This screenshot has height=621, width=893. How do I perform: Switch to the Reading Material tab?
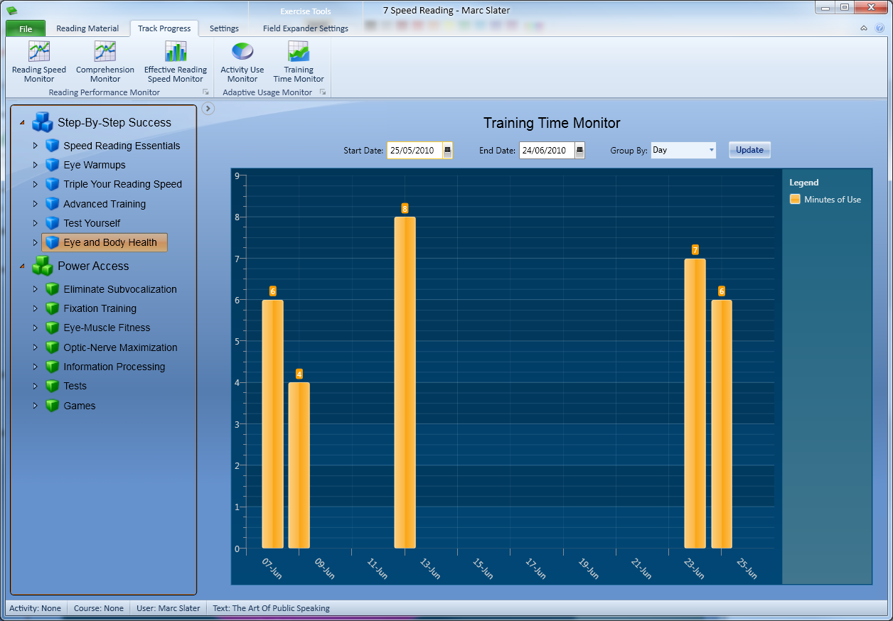click(x=87, y=28)
